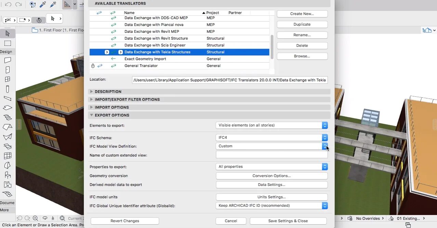Image resolution: width=437 pixels, height=228 pixels.
Task: Sort translators by the Project column header
Action: point(212,13)
